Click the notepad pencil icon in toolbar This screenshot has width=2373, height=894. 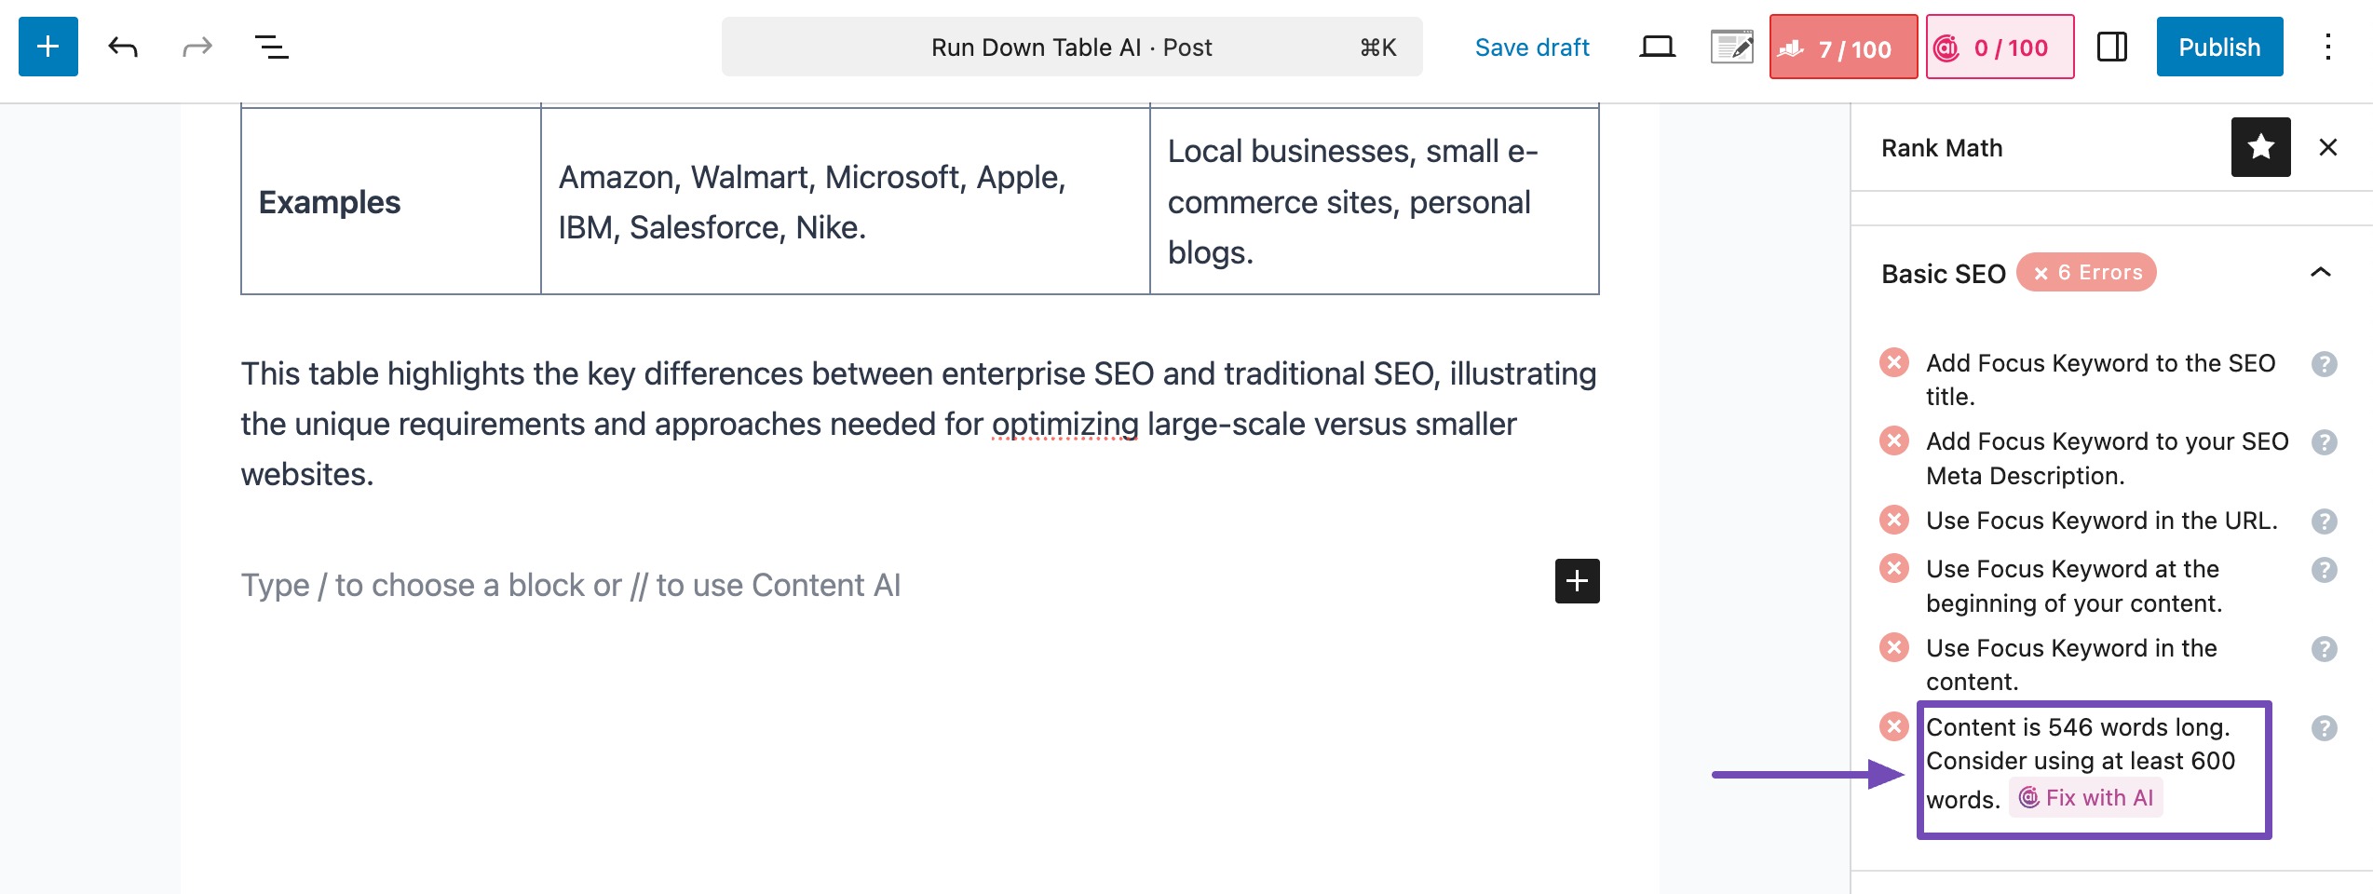point(1731,47)
